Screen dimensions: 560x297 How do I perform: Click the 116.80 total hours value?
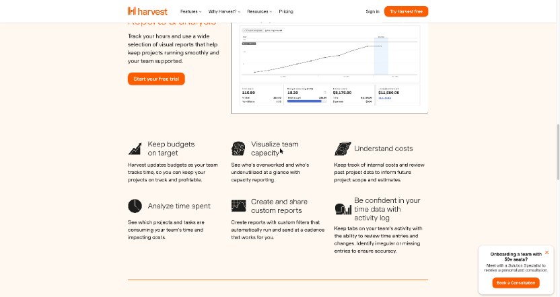pyautogui.click(x=248, y=93)
